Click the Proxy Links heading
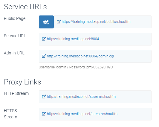 (22, 82)
